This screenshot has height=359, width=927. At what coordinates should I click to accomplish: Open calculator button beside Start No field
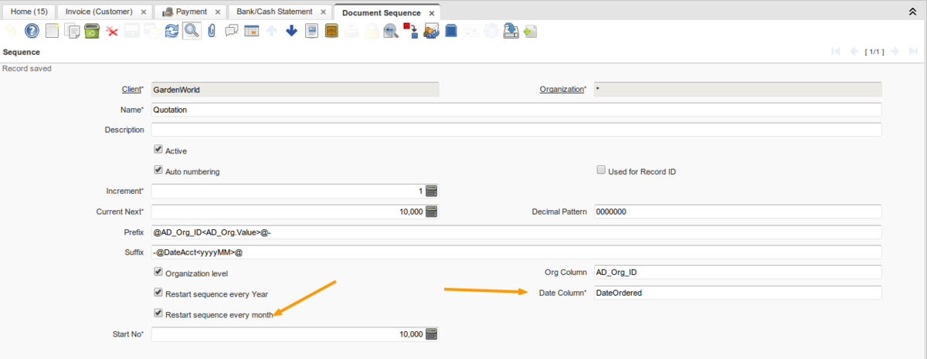point(432,334)
